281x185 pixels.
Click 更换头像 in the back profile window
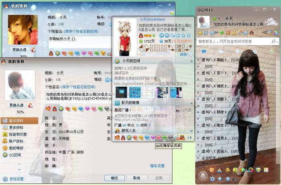[x=19, y=50]
